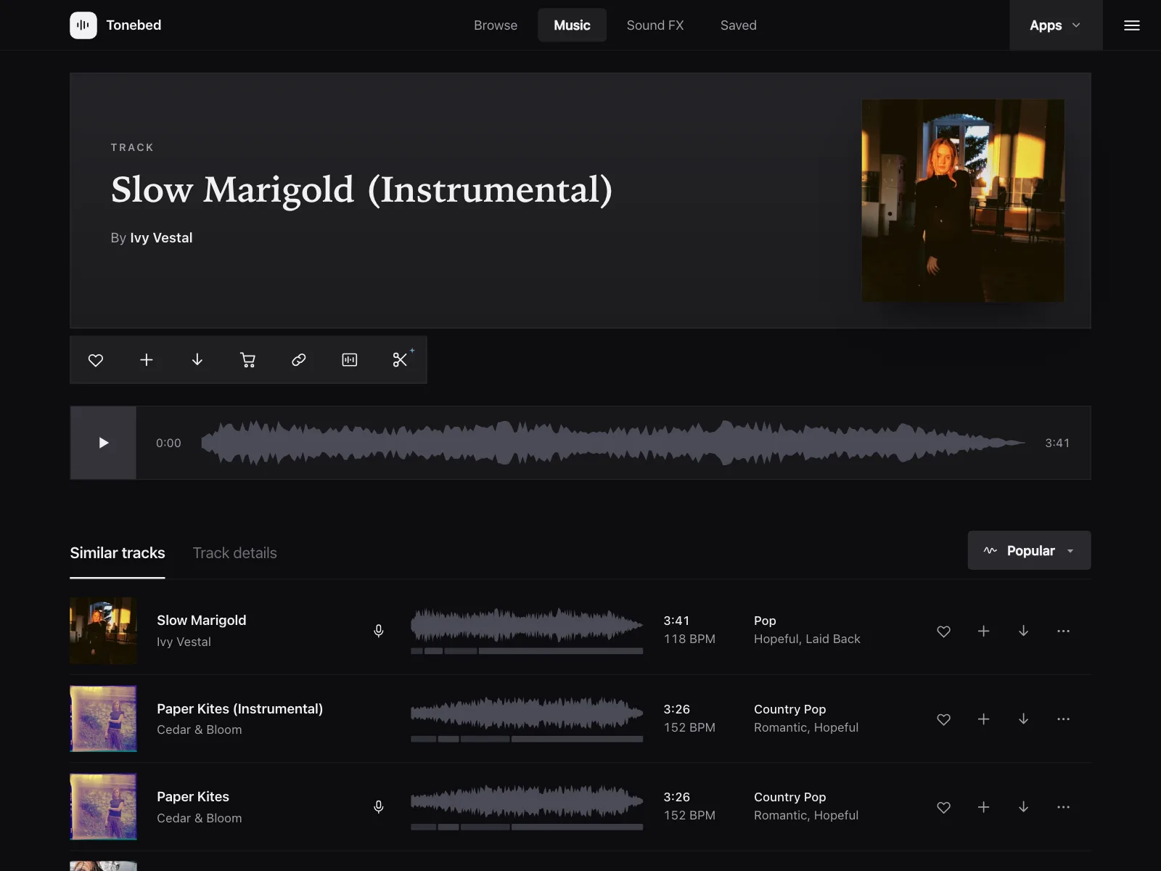Seek in Paper Kites vocal row waveform
The height and width of the screenshot is (871, 1161).
(x=527, y=801)
